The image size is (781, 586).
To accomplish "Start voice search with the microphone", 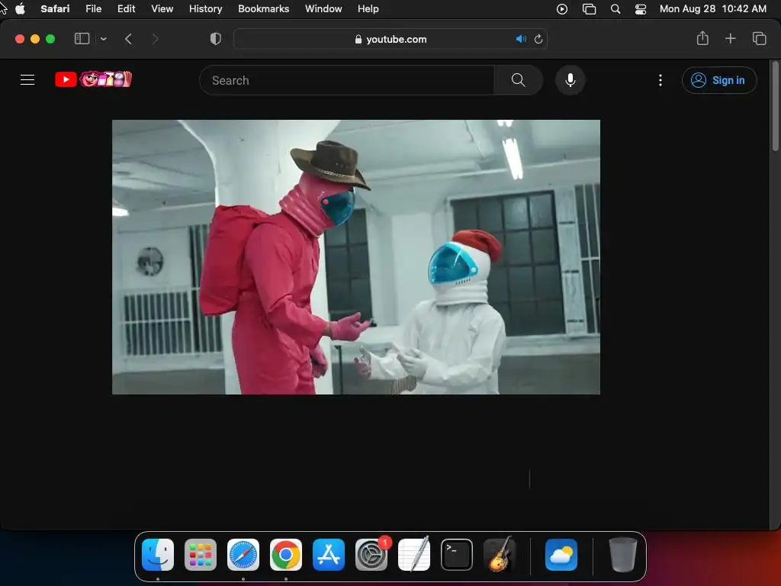I will pyautogui.click(x=570, y=80).
